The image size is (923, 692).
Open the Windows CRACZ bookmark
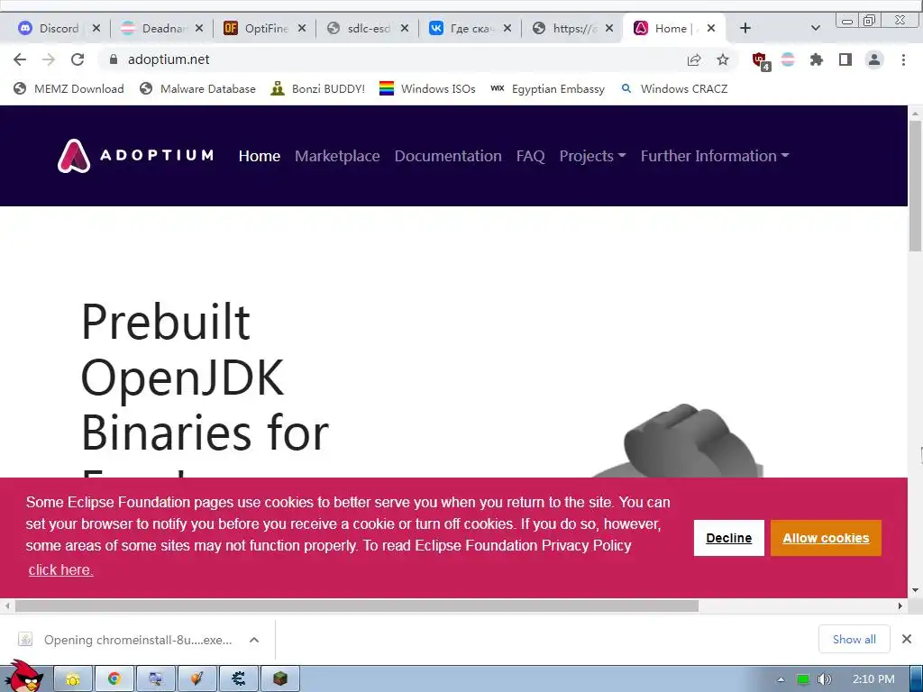674,89
